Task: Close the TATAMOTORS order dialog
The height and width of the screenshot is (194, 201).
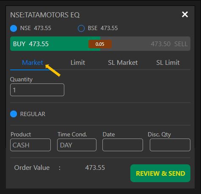Action: (x=185, y=14)
